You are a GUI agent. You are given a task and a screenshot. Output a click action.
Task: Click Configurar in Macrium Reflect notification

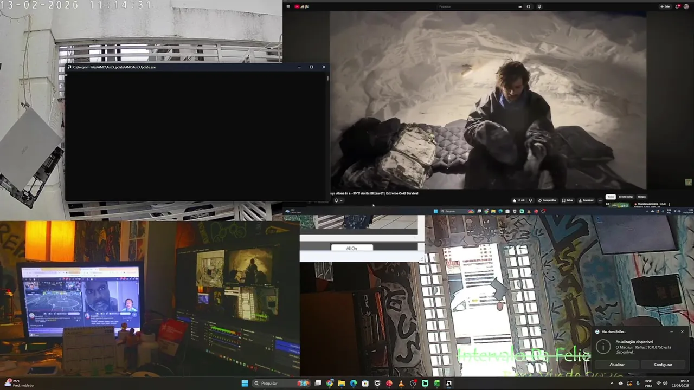coord(663,365)
